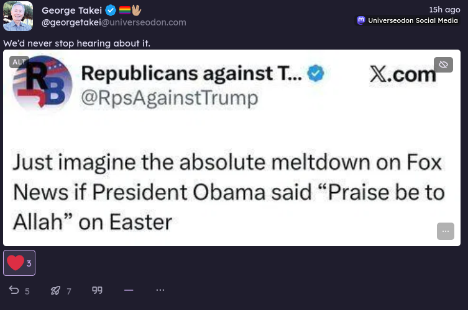This screenshot has height=310, width=468.
Task: Click the George Takei display name
Action: click(x=71, y=10)
